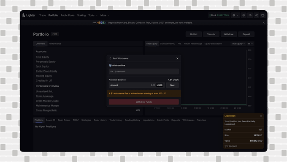
Task: Click the 41.6842 USD liquidation value
Action: pos(256,141)
